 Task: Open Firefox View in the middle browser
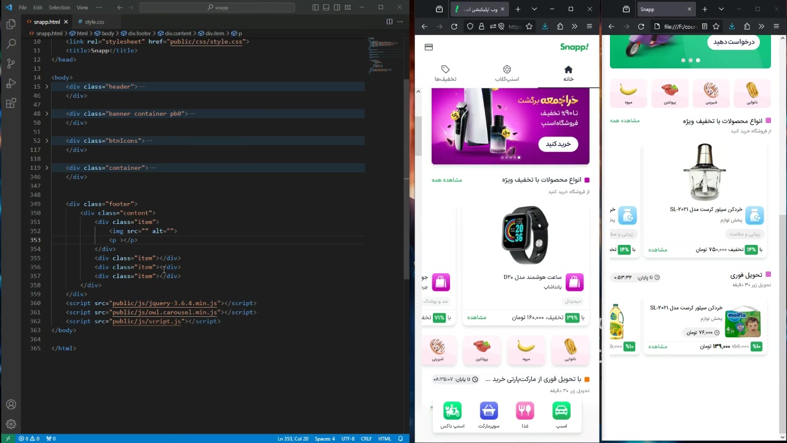[x=439, y=9]
